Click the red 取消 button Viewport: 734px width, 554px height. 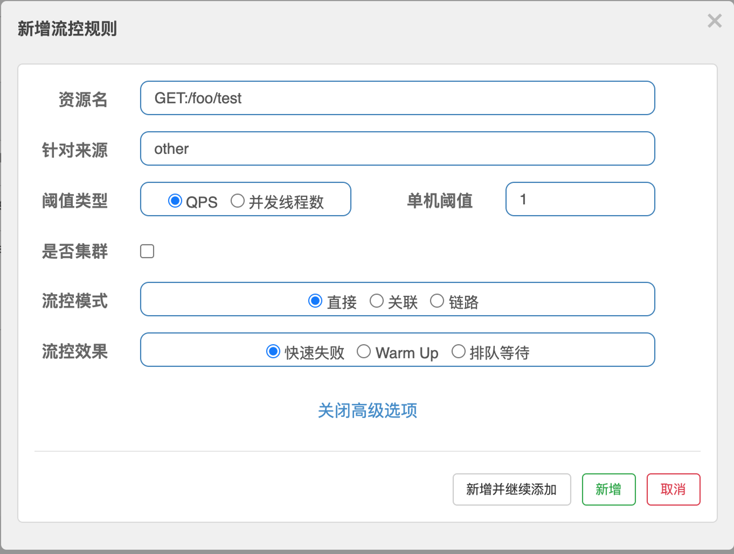pyautogui.click(x=673, y=490)
